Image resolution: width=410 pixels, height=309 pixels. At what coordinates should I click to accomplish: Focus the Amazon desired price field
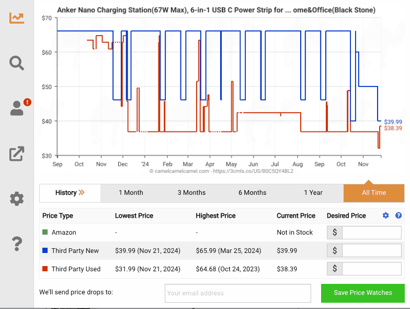click(371, 233)
